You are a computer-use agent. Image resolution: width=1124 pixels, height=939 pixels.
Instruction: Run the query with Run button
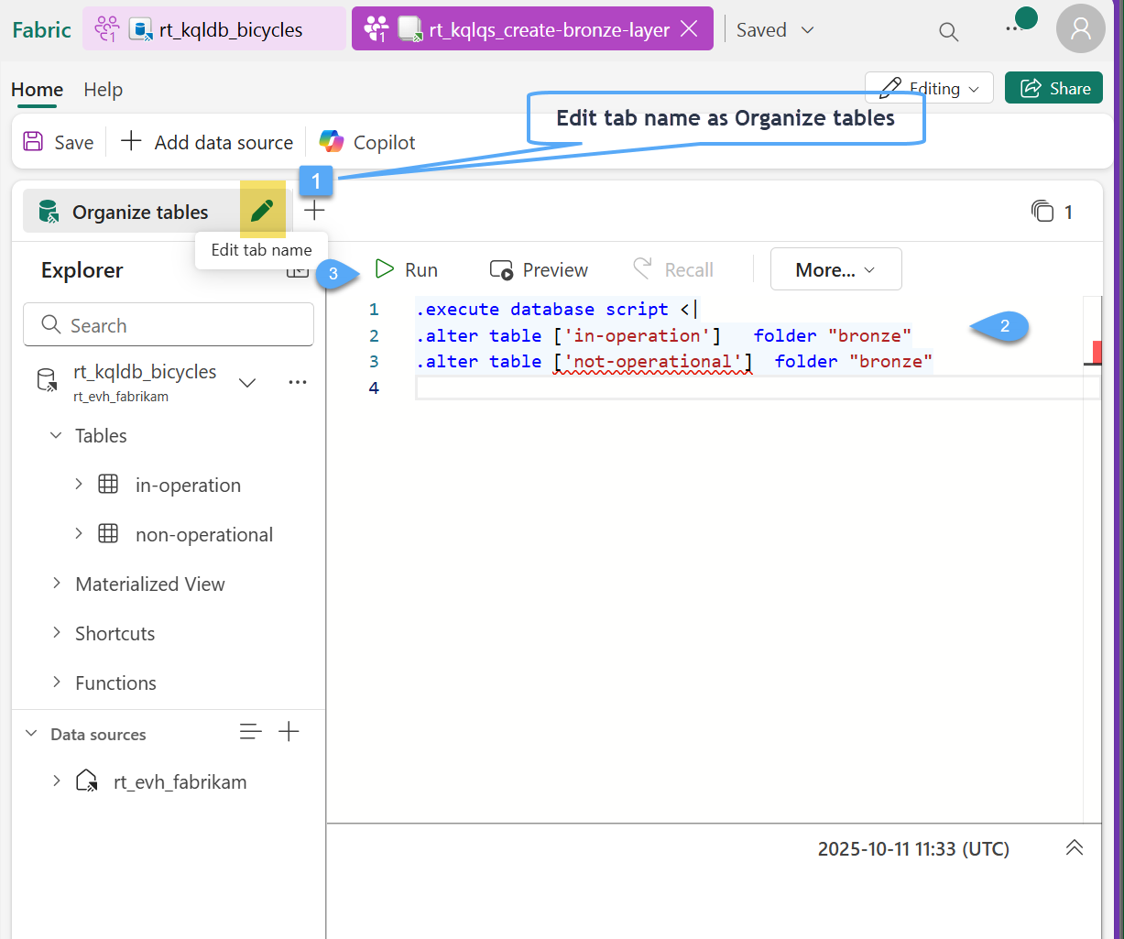pyautogui.click(x=407, y=269)
